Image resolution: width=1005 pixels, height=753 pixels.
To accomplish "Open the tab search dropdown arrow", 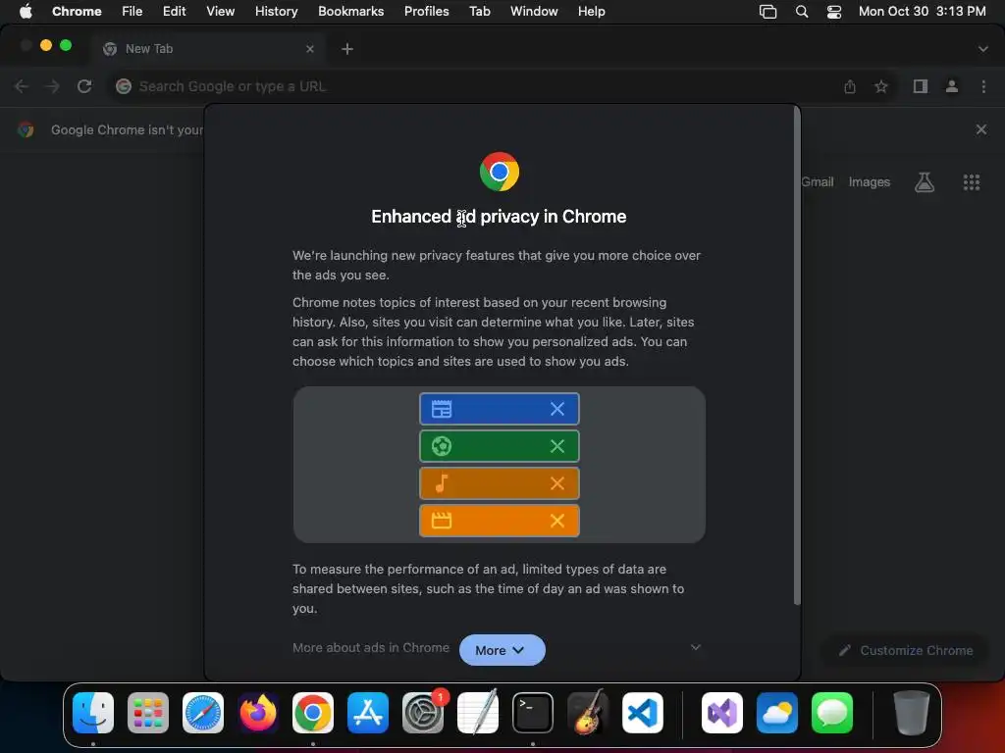I will (x=982, y=49).
